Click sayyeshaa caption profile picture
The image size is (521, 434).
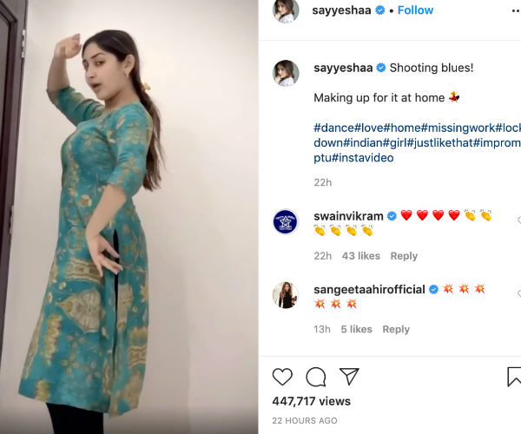pyautogui.click(x=286, y=73)
